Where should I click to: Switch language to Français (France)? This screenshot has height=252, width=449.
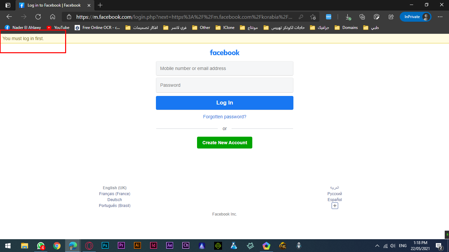click(115, 194)
